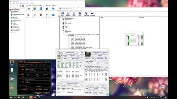
Task: Click the forward arrow in AIDA64 toolbar
Action: pos(13,5)
